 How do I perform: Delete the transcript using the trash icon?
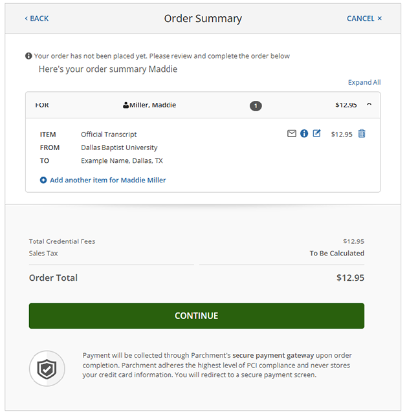point(362,134)
